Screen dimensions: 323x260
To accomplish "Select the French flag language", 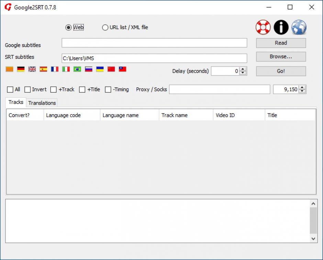I will point(55,69).
